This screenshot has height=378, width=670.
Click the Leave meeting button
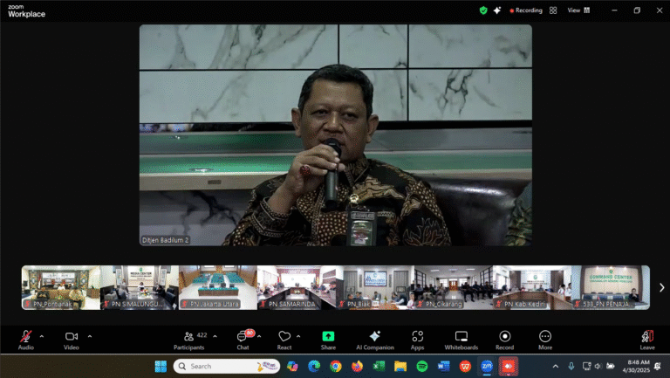pos(647,338)
